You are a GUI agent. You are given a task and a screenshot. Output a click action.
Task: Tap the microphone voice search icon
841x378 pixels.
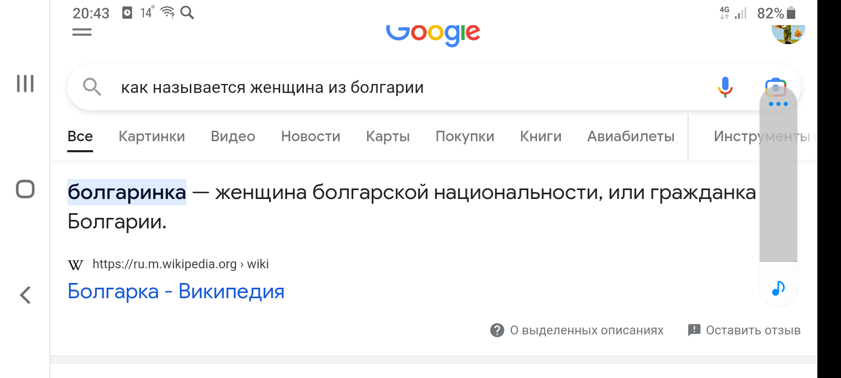pos(725,87)
